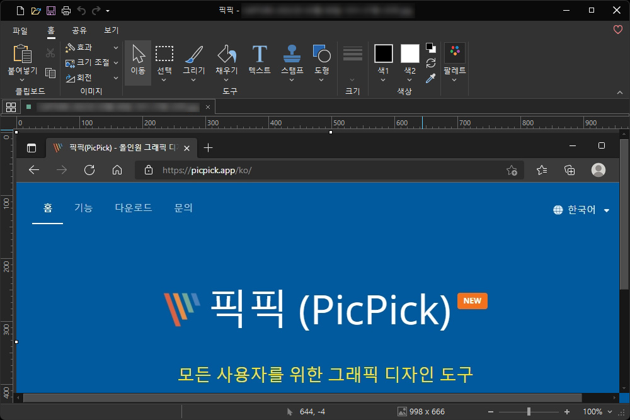The height and width of the screenshot is (420, 630).
Task: Undo the last action
Action: [x=81, y=11]
